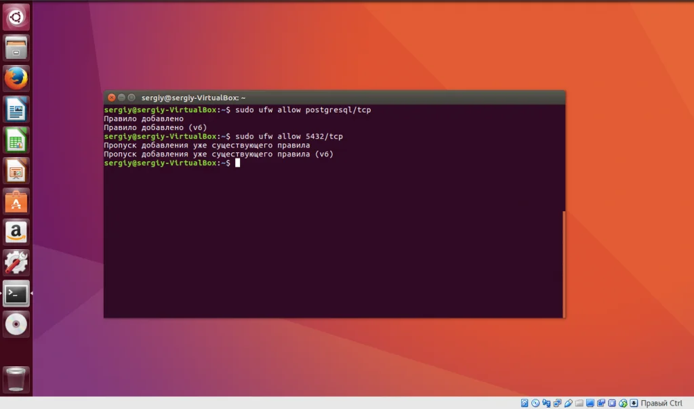The height and width of the screenshot is (409, 694).
Task: Click the terminal title 'sergiy@sergiy-VirtualBox: ~'
Action: (193, 98)
